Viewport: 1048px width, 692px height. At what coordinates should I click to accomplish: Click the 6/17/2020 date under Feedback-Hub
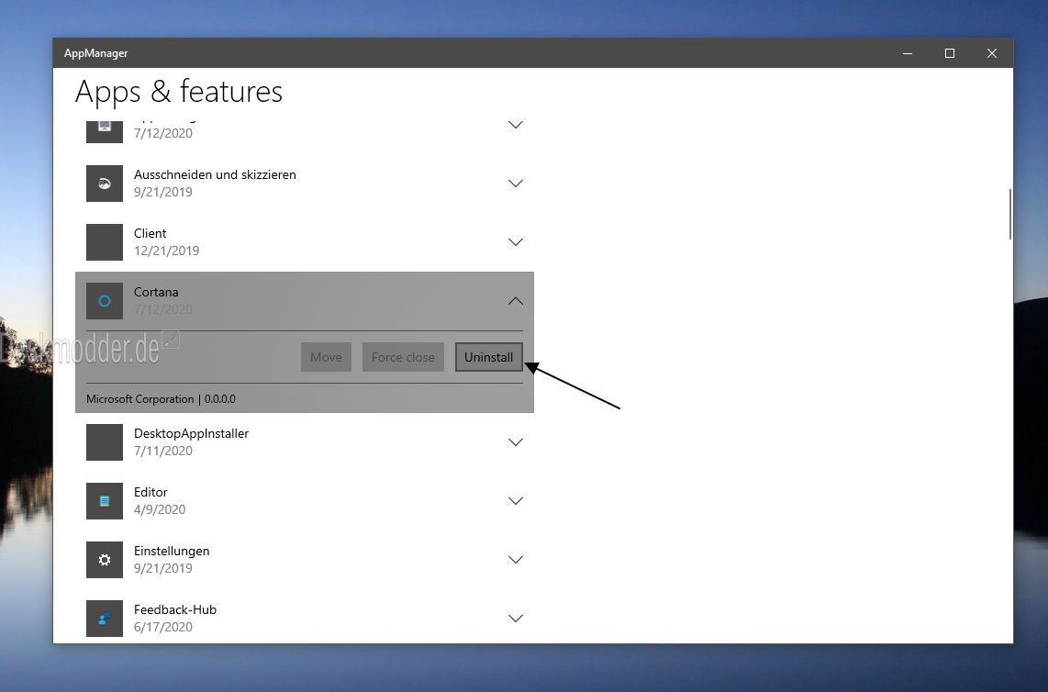pyautogui.click(x=163, y=627)
